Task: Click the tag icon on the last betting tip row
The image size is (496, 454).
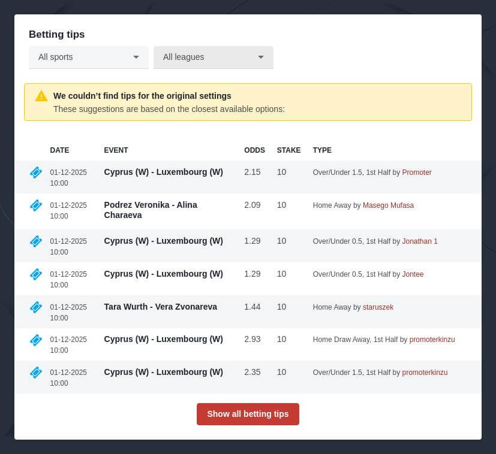Action: pos(36,372)
